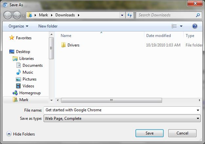Click the horizontal scrollbar in file list
The height and width of the screenshot is (144, 205).
pyautogui.click(x=112, y=100)
